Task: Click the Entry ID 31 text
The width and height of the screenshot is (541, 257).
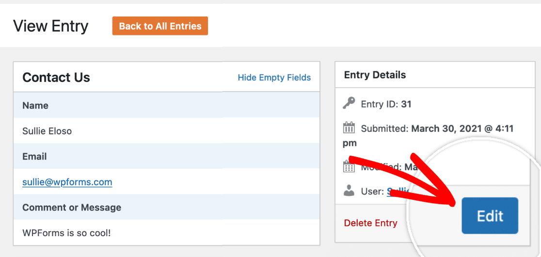Action: [386, 104]
